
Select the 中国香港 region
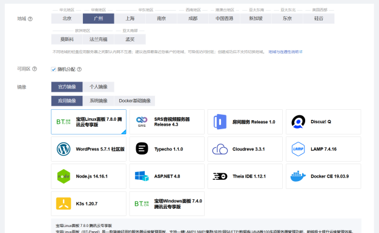coord(224,19)
